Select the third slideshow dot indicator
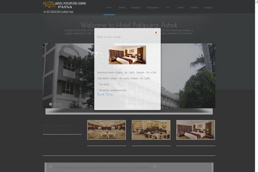This screenshot has height=172, width=258. [x=60, y=104]
